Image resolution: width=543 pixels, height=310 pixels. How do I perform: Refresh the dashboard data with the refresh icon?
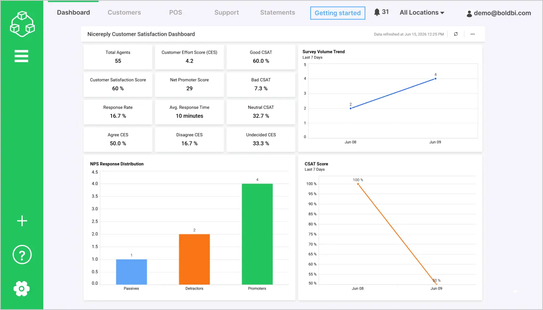456,34
